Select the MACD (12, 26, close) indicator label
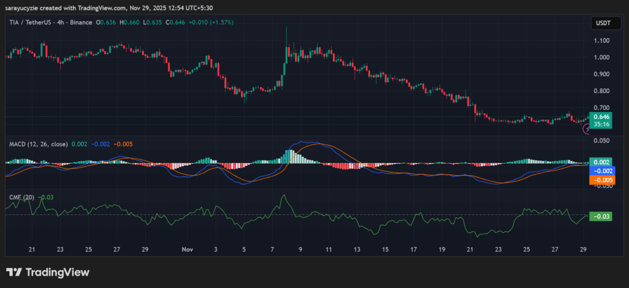The image size is (629, 288). coord(38,144)
